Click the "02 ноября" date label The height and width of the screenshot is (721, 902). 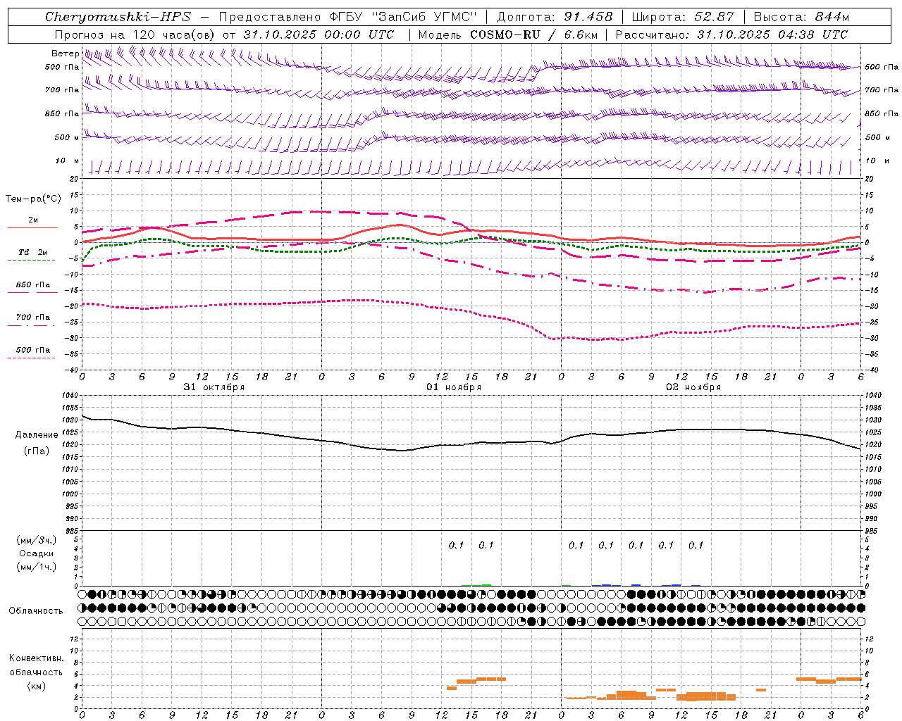693,387
